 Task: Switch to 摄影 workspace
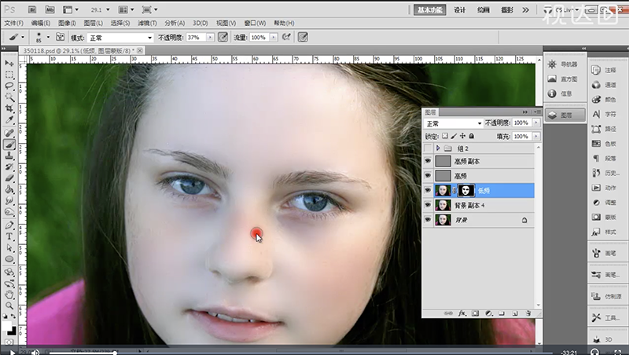coord(506,10)
